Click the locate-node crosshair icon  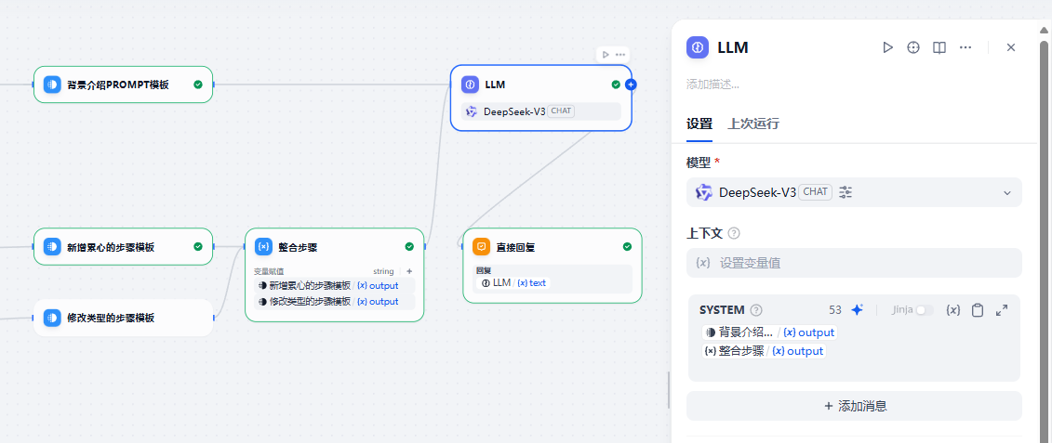(913, 47)
